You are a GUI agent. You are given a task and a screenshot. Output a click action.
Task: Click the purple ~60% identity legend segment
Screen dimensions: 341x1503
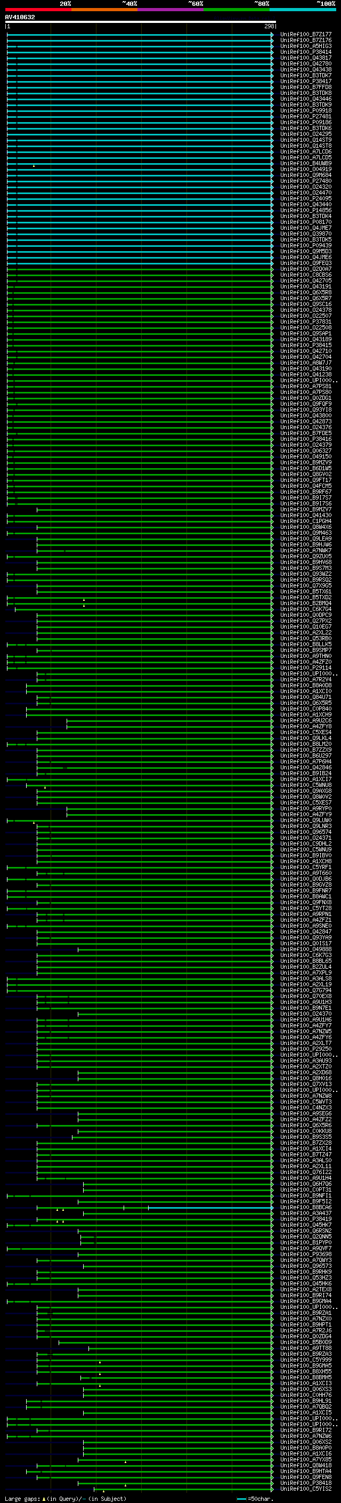point(171,10)
